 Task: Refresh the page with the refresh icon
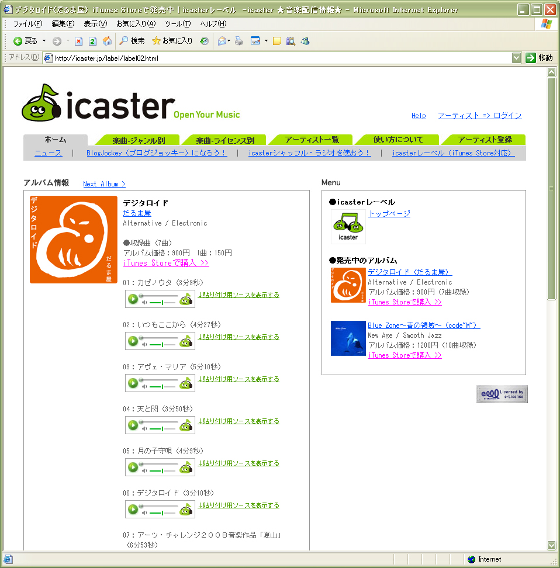click(x=92, y=41)
